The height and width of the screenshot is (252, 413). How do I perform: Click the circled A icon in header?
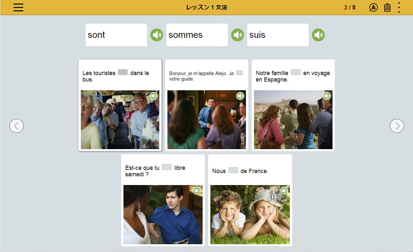pos(373,7)
